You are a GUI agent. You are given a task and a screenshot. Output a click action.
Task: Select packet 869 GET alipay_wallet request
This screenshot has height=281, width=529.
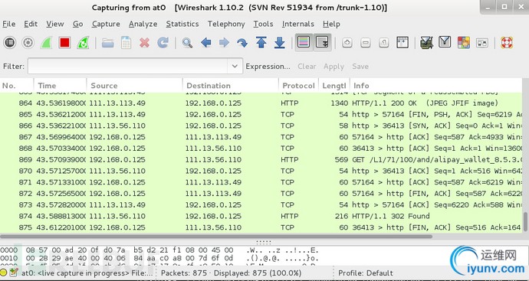(261, 160)
